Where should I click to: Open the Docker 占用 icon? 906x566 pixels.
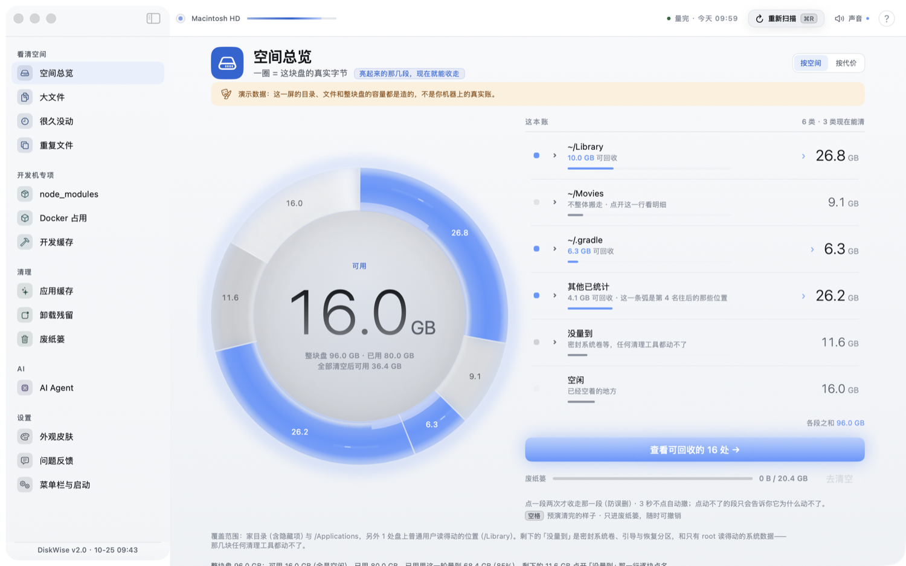pyautogui.click(x=25, y=218)
